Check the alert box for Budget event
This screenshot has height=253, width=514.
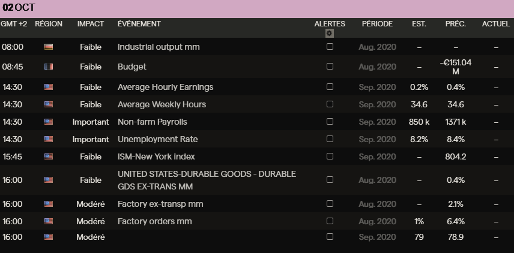pyautogui.click(x=330, y=67)
